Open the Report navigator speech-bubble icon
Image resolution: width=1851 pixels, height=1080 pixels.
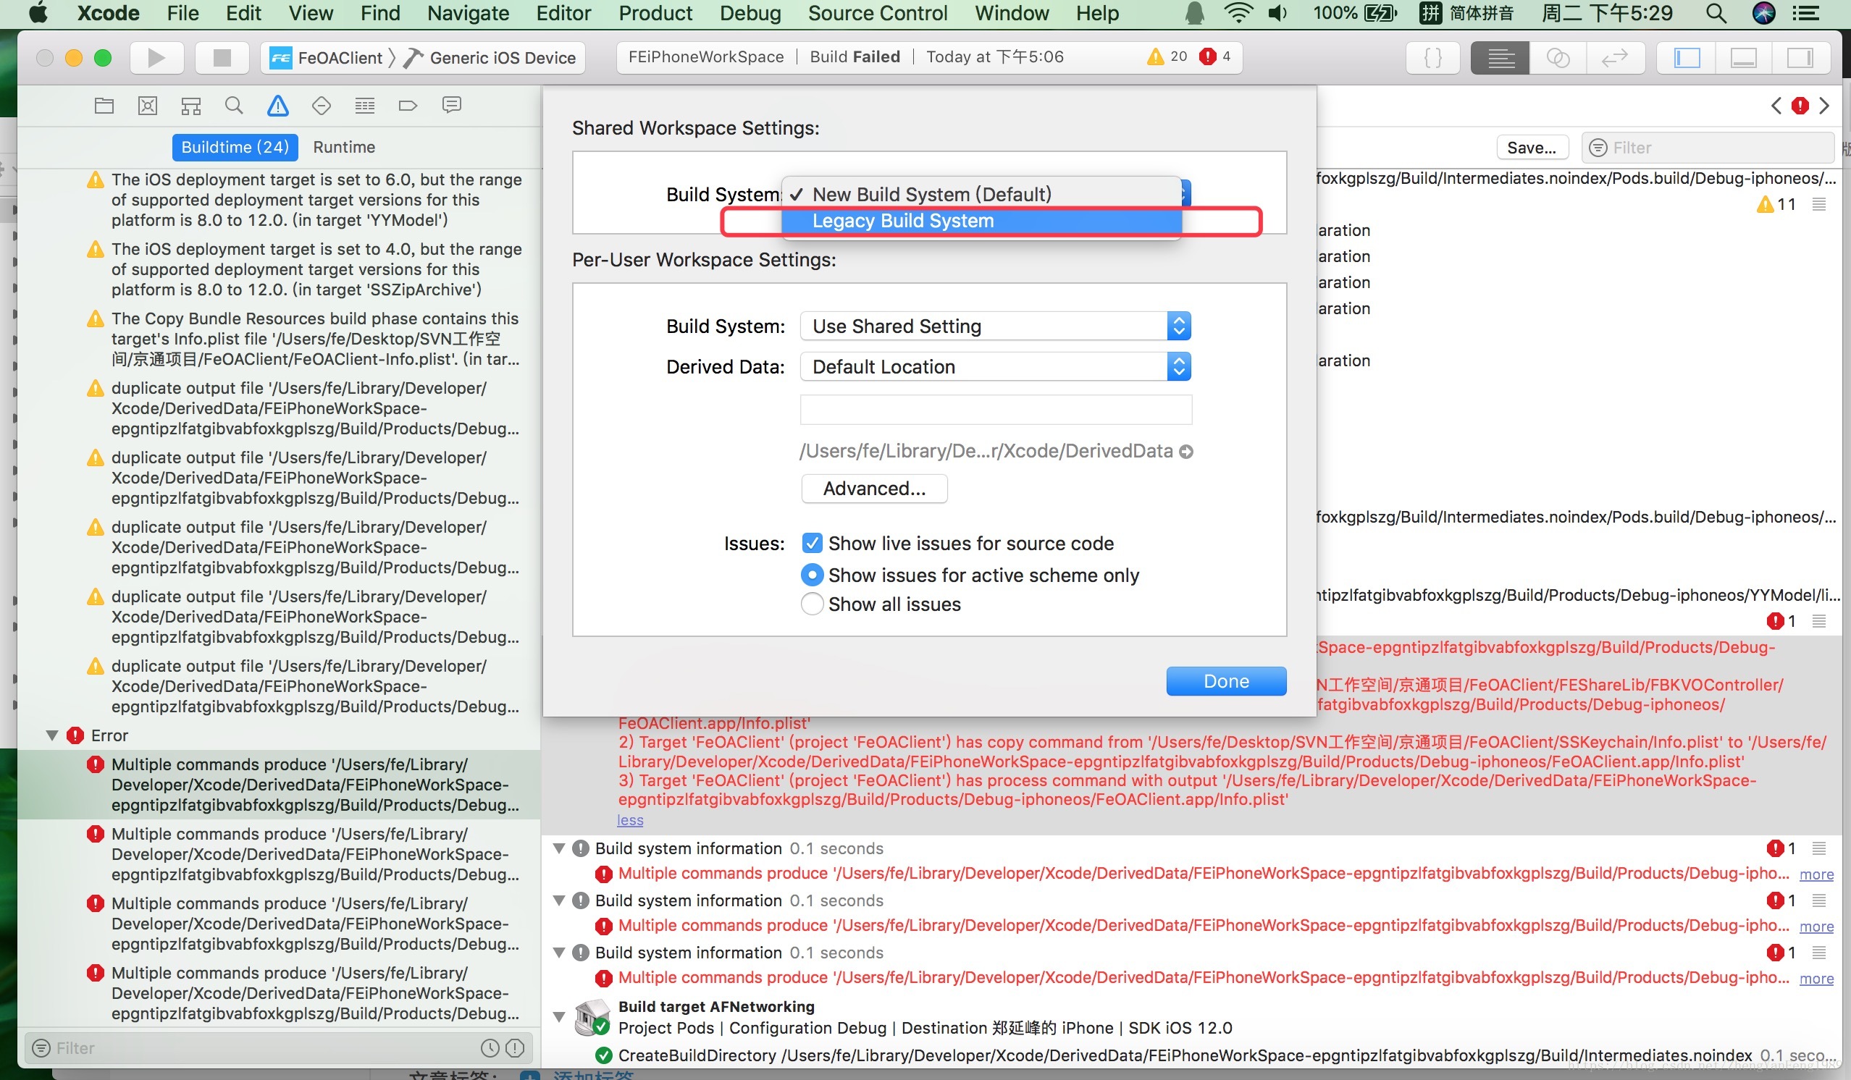coord(451,106)
